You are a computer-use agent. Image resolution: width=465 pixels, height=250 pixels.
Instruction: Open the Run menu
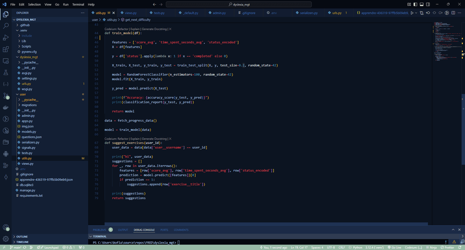pyautogui.click(x=65, y=4)
